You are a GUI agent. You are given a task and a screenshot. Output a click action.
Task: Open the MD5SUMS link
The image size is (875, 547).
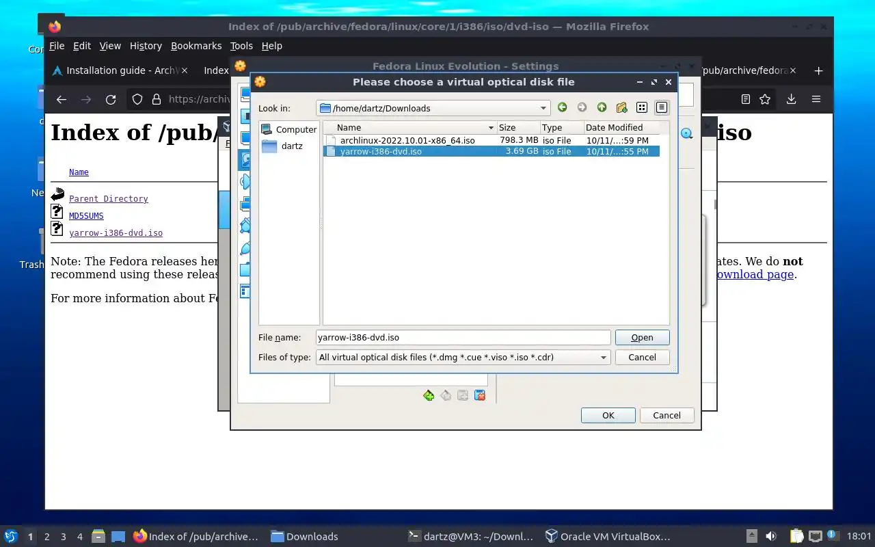pyautogui.click(x=86, y=216)
